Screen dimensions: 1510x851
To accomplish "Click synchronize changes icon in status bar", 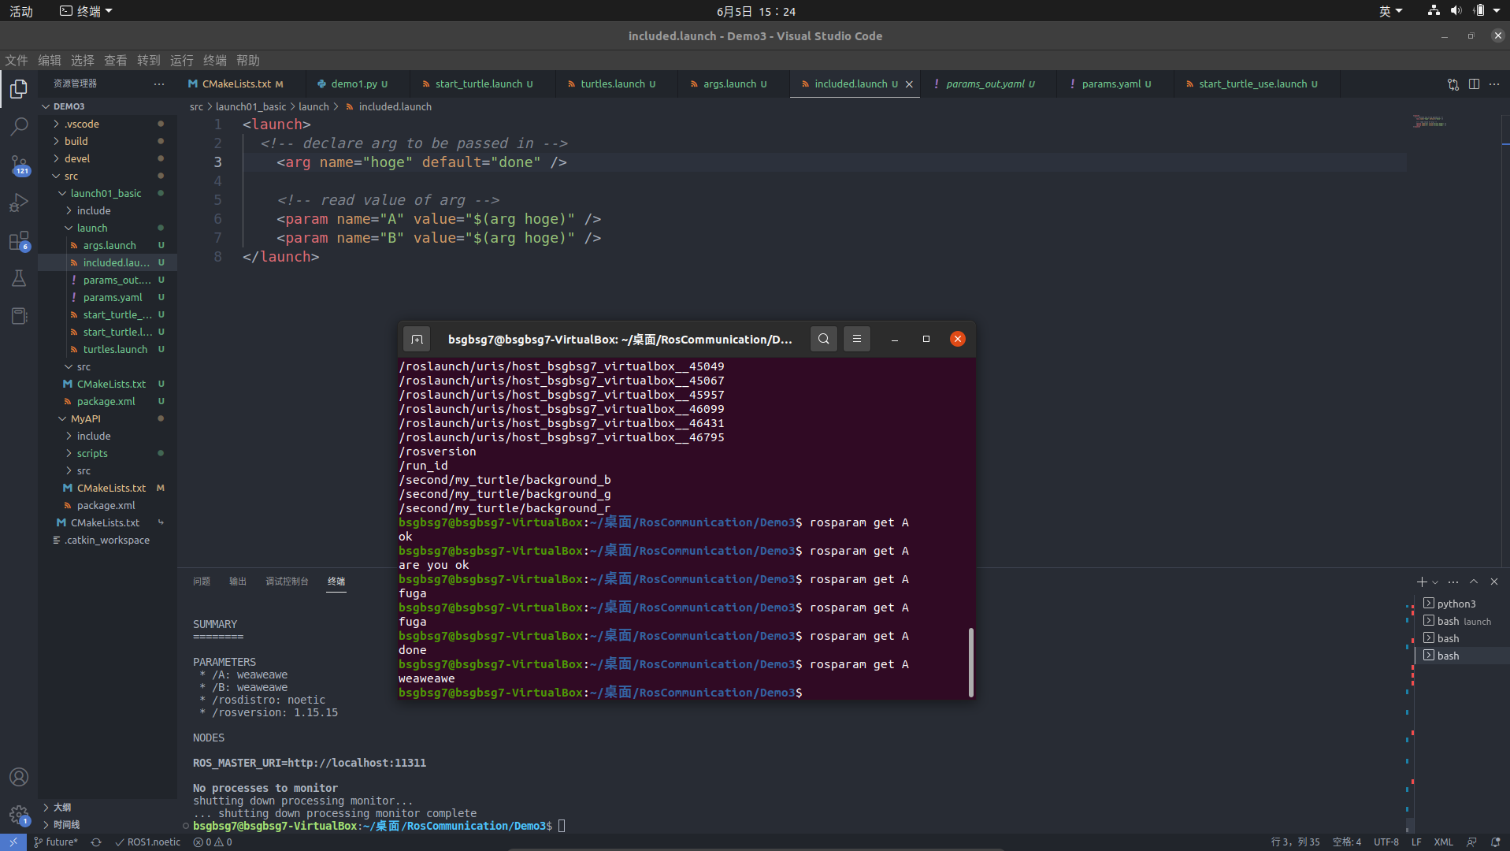I will [x=96, y=842].
